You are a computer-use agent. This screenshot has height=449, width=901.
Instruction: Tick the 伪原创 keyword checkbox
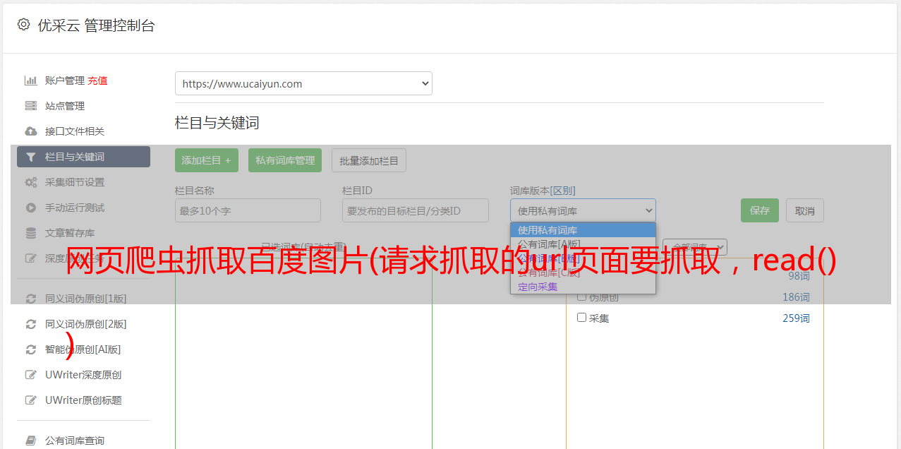[x=582, y=297]
